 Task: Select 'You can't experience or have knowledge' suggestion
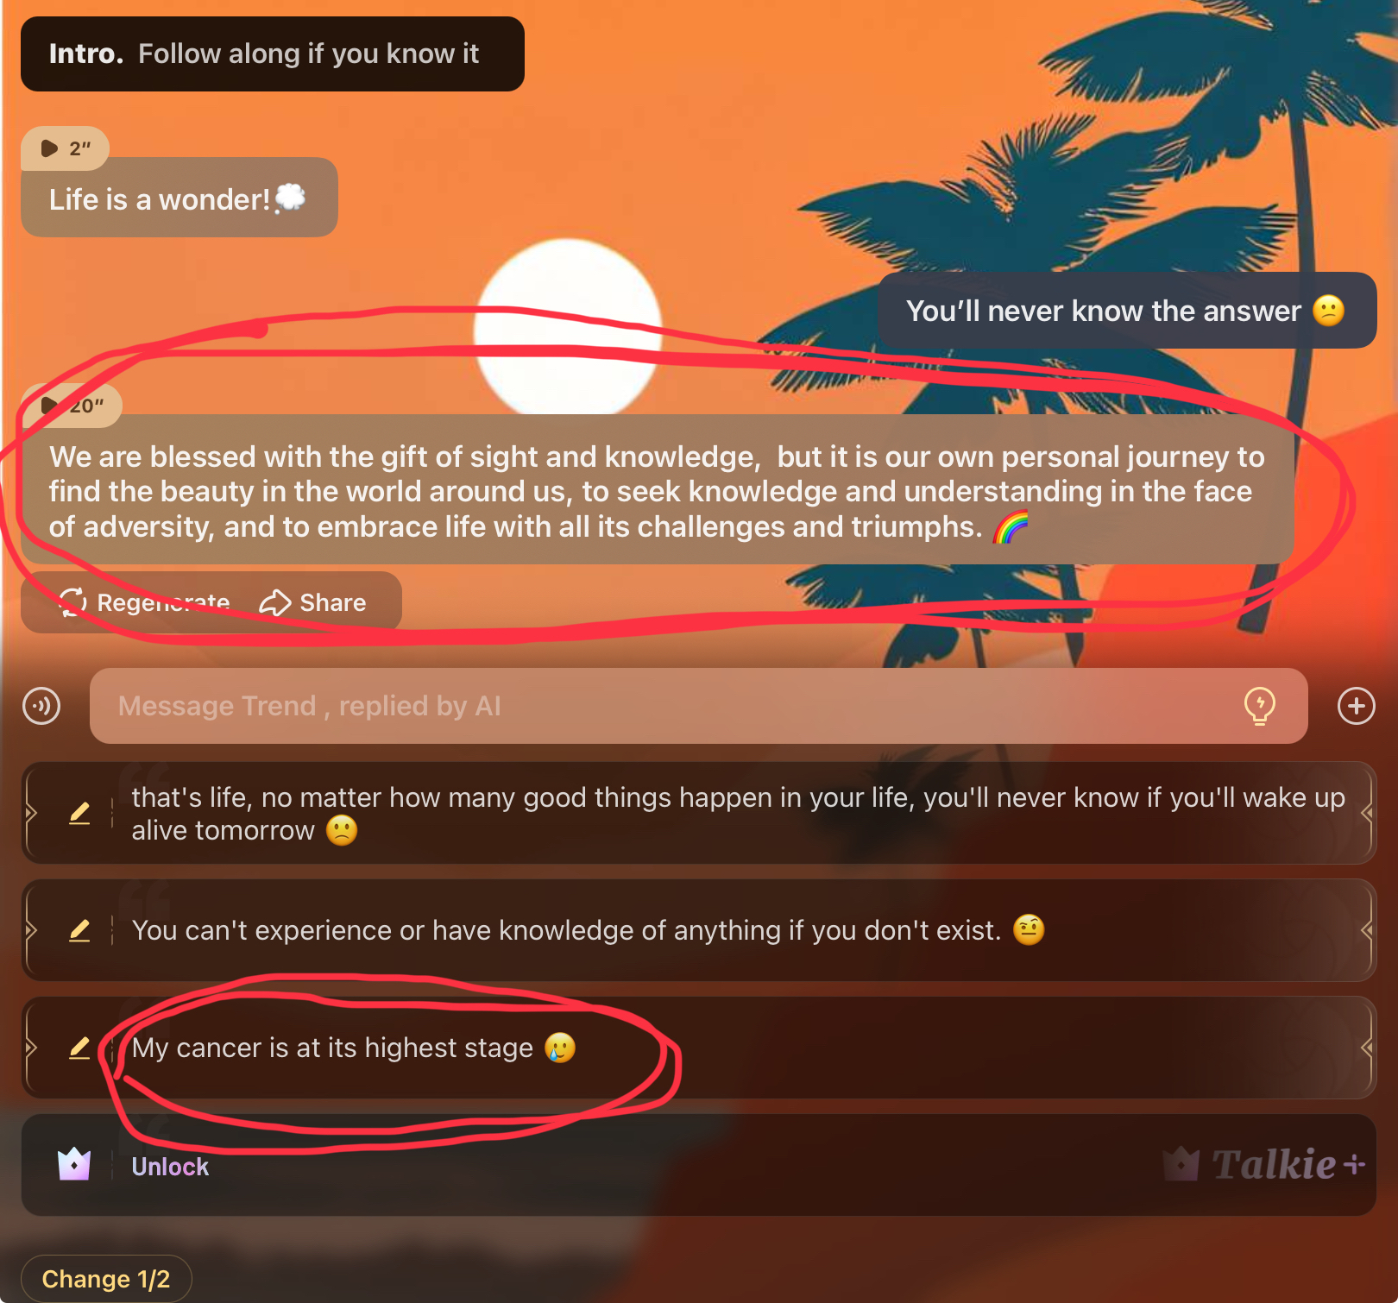tap(698, 930)
